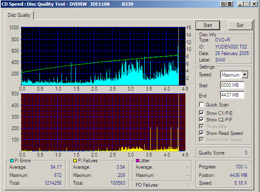260x192 pixels.
Task: Click the magenta Jitter legend swatch
Action: tap(138, 161)
